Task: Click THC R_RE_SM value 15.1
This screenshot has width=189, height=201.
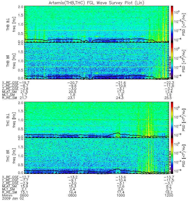Action: pyautogui.click(x=24, y=192)
